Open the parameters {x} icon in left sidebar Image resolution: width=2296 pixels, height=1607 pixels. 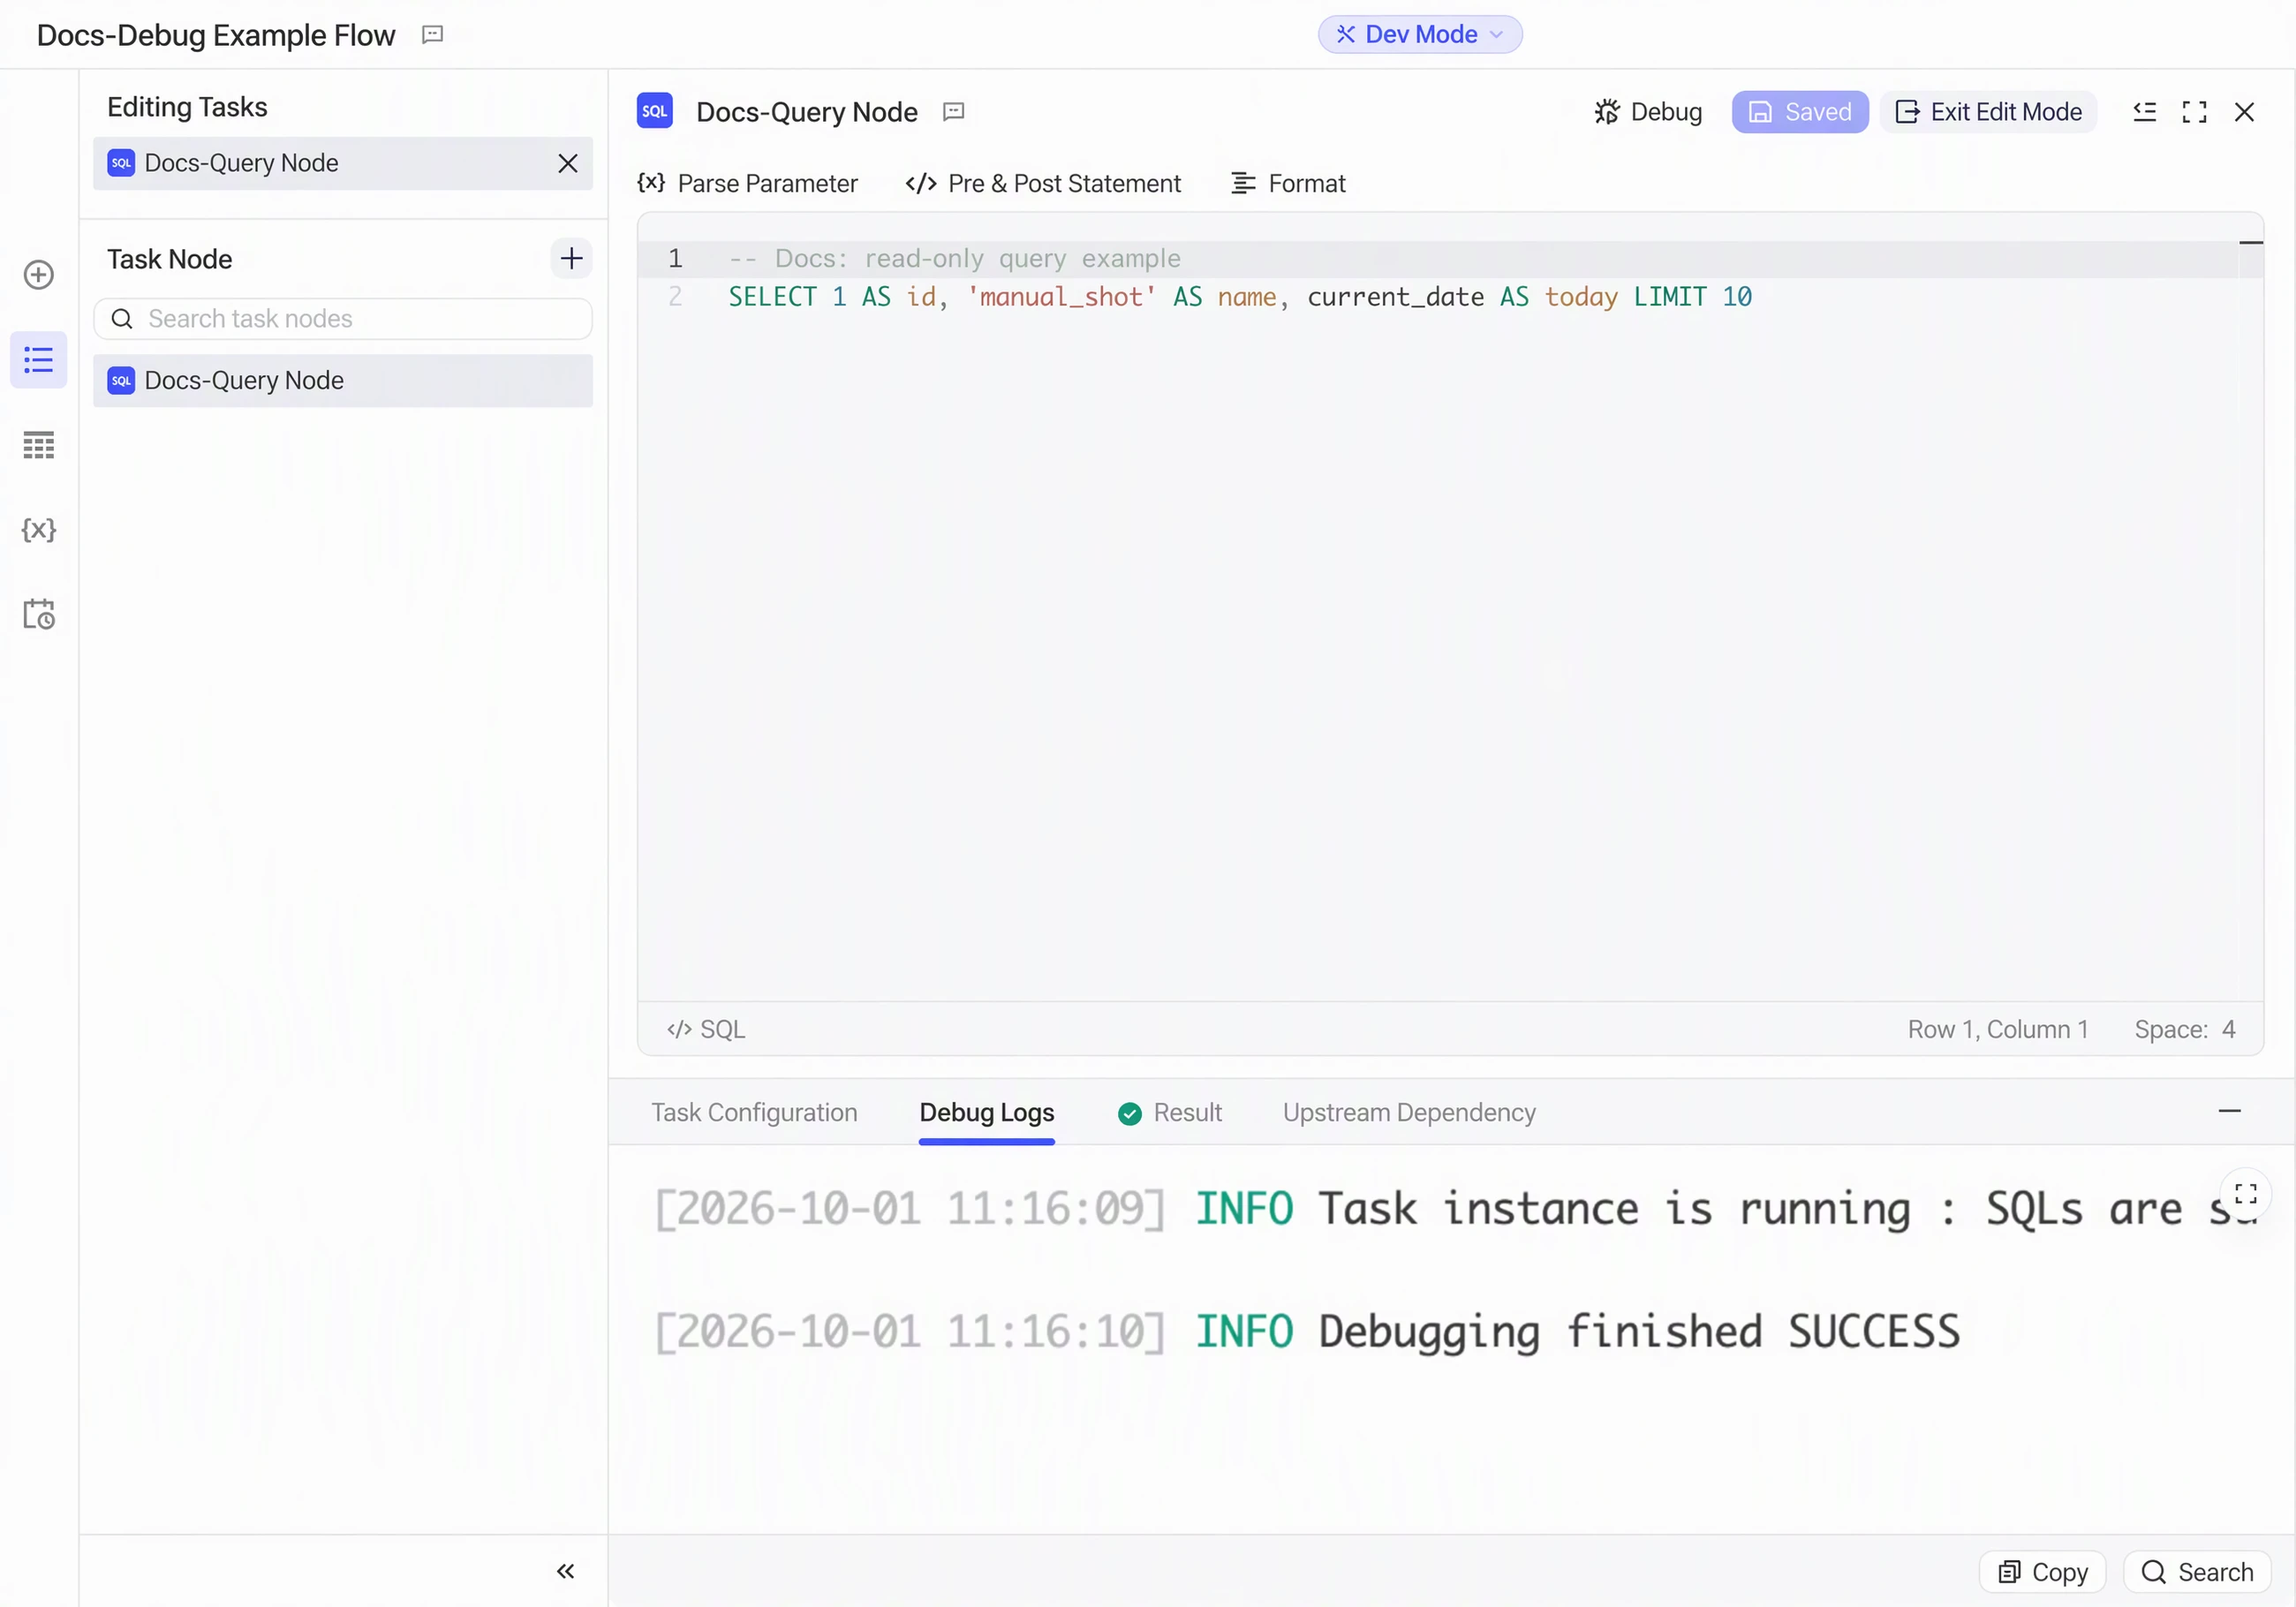click(38, 530)
